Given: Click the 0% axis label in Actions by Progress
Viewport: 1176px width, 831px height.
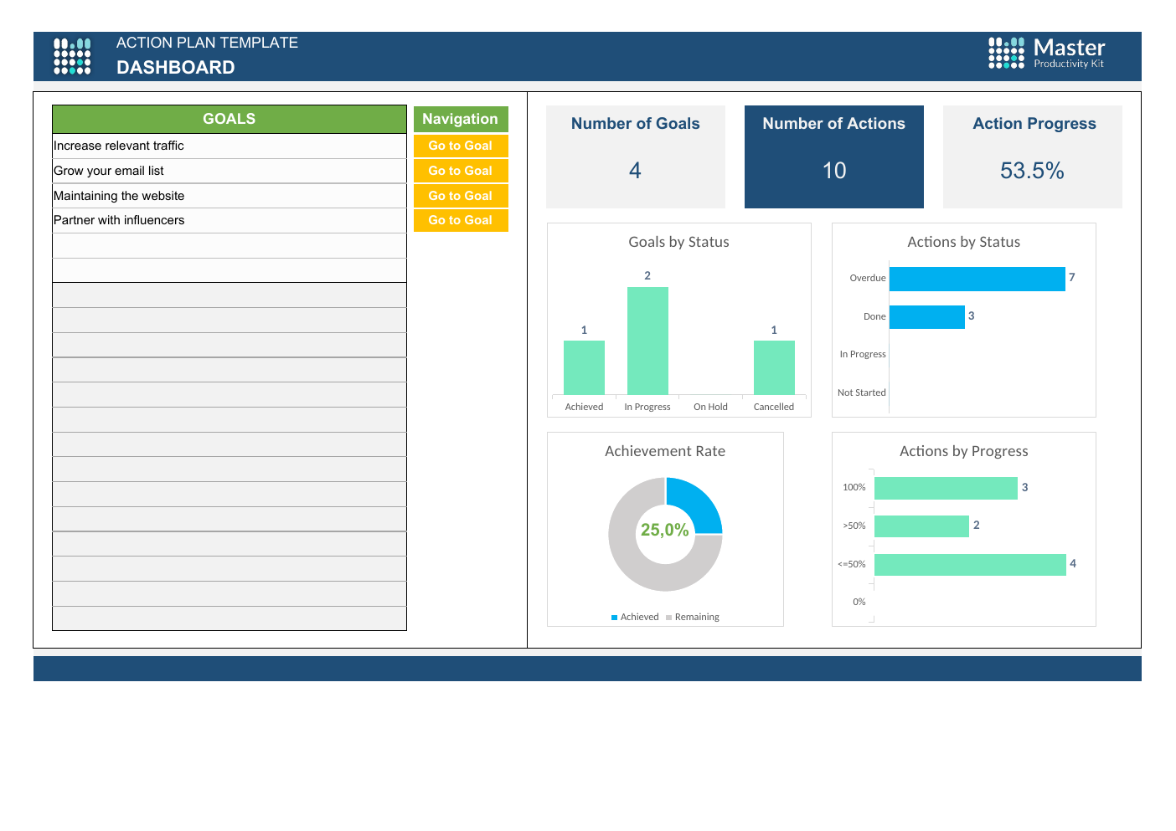Looking at the screenshot, I should pos(859,602).
